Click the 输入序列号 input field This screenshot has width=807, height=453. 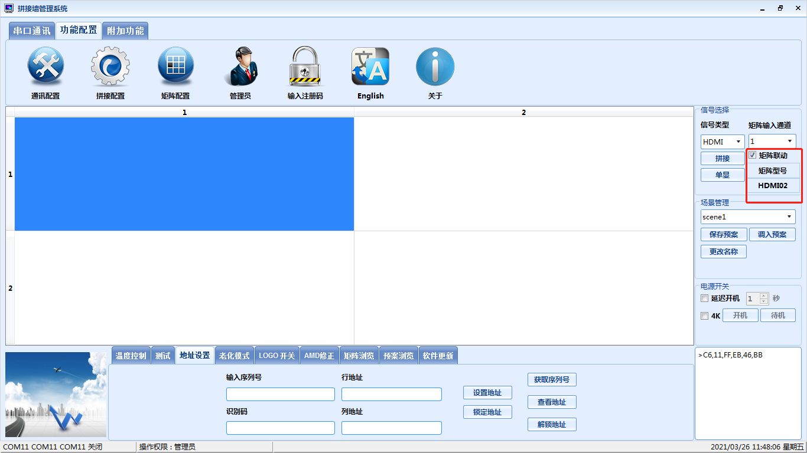tap(280, 394)
